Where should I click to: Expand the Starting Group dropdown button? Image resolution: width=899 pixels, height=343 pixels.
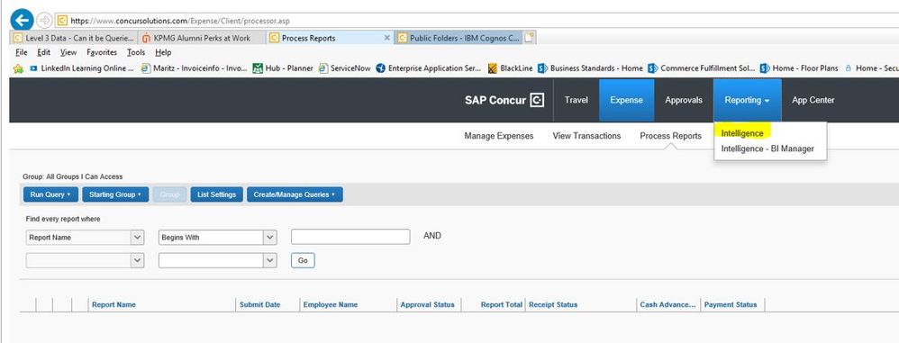[x=115, y=194]
